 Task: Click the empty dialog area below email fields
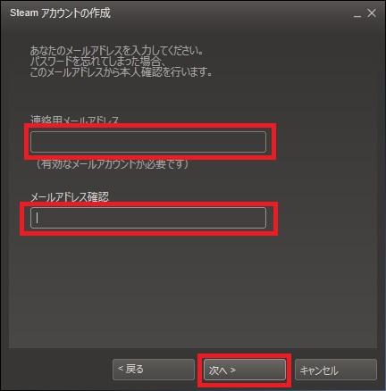[193, 292]
